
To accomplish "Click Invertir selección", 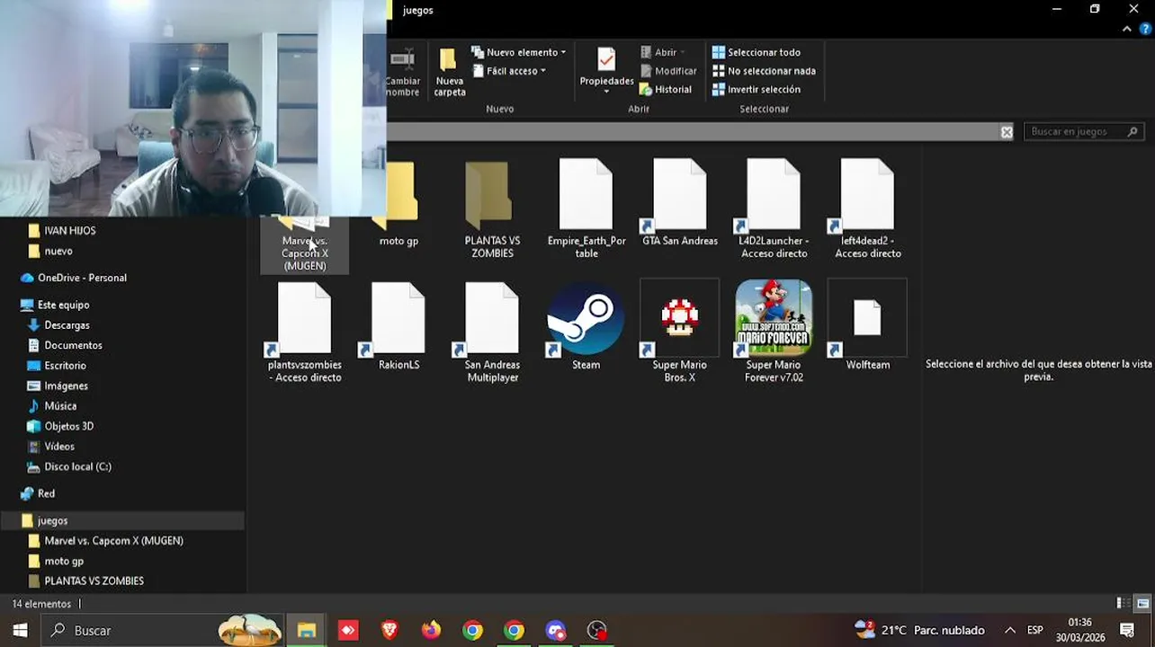I will (756, 90).
